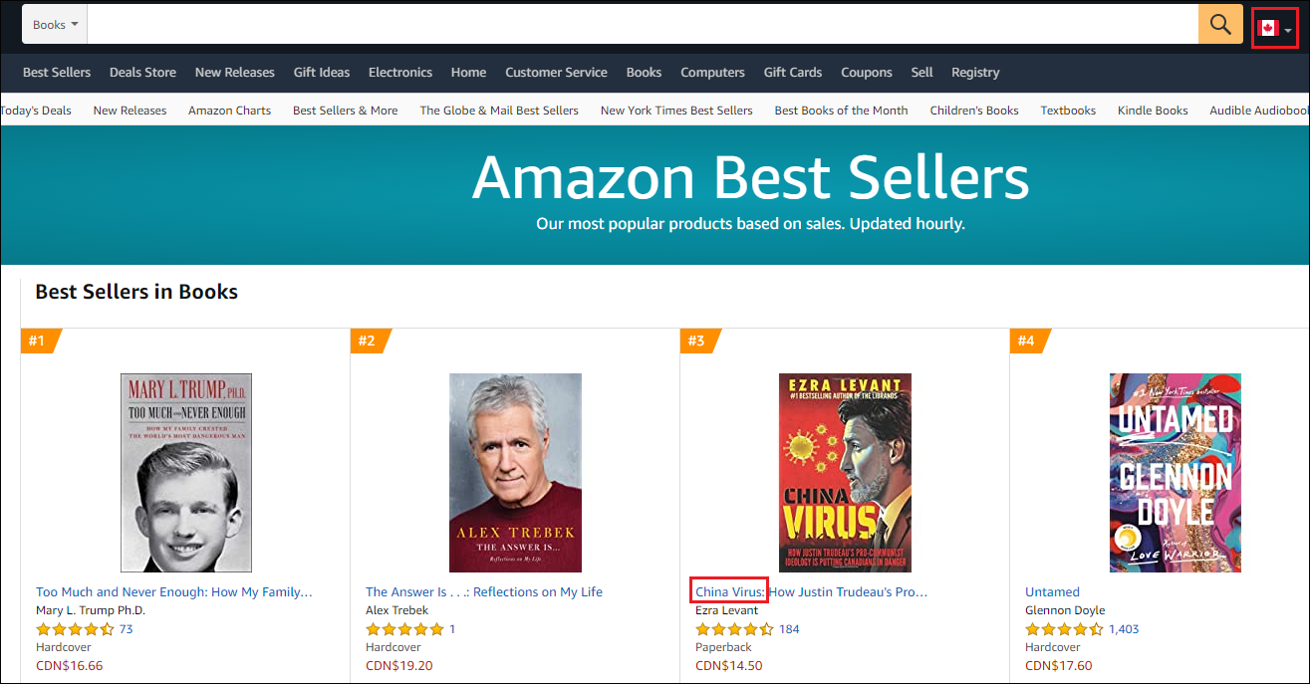The image size is (1310, 684).
Task: Select New York Times Best Sellers tab
Action: (x=675, y=111)
